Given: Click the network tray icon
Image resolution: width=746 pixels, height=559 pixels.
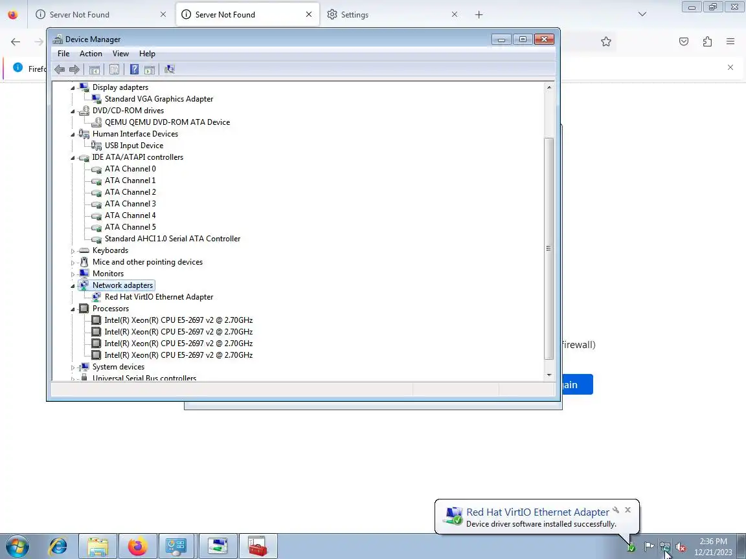Looking at the screenshot, I should tap(665, 547).
